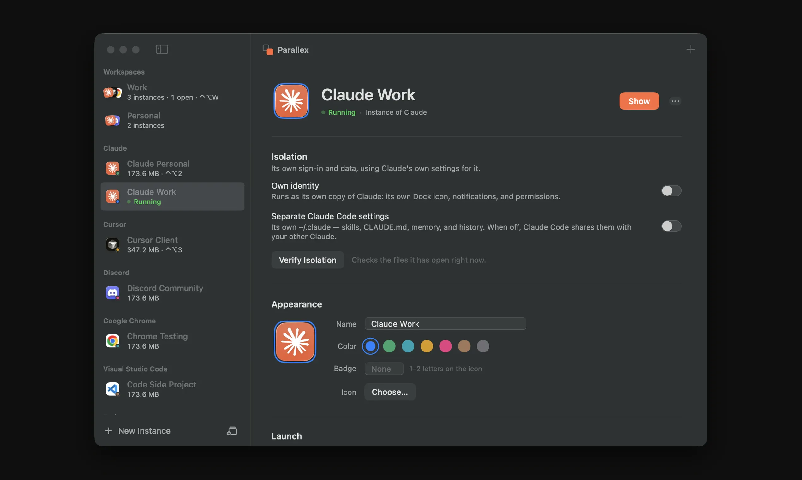Select Code Side Project instance
This screenshot has height=480, width=802.
pyautogui.click(x=172, y=389)
